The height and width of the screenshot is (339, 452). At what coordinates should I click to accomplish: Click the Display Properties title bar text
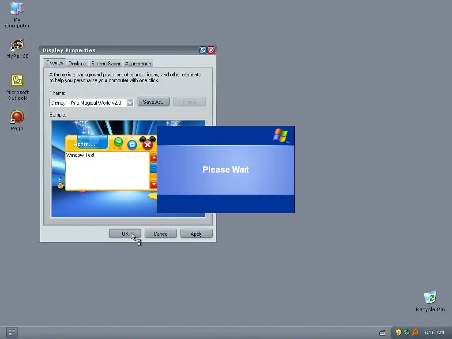pos(68,50)
